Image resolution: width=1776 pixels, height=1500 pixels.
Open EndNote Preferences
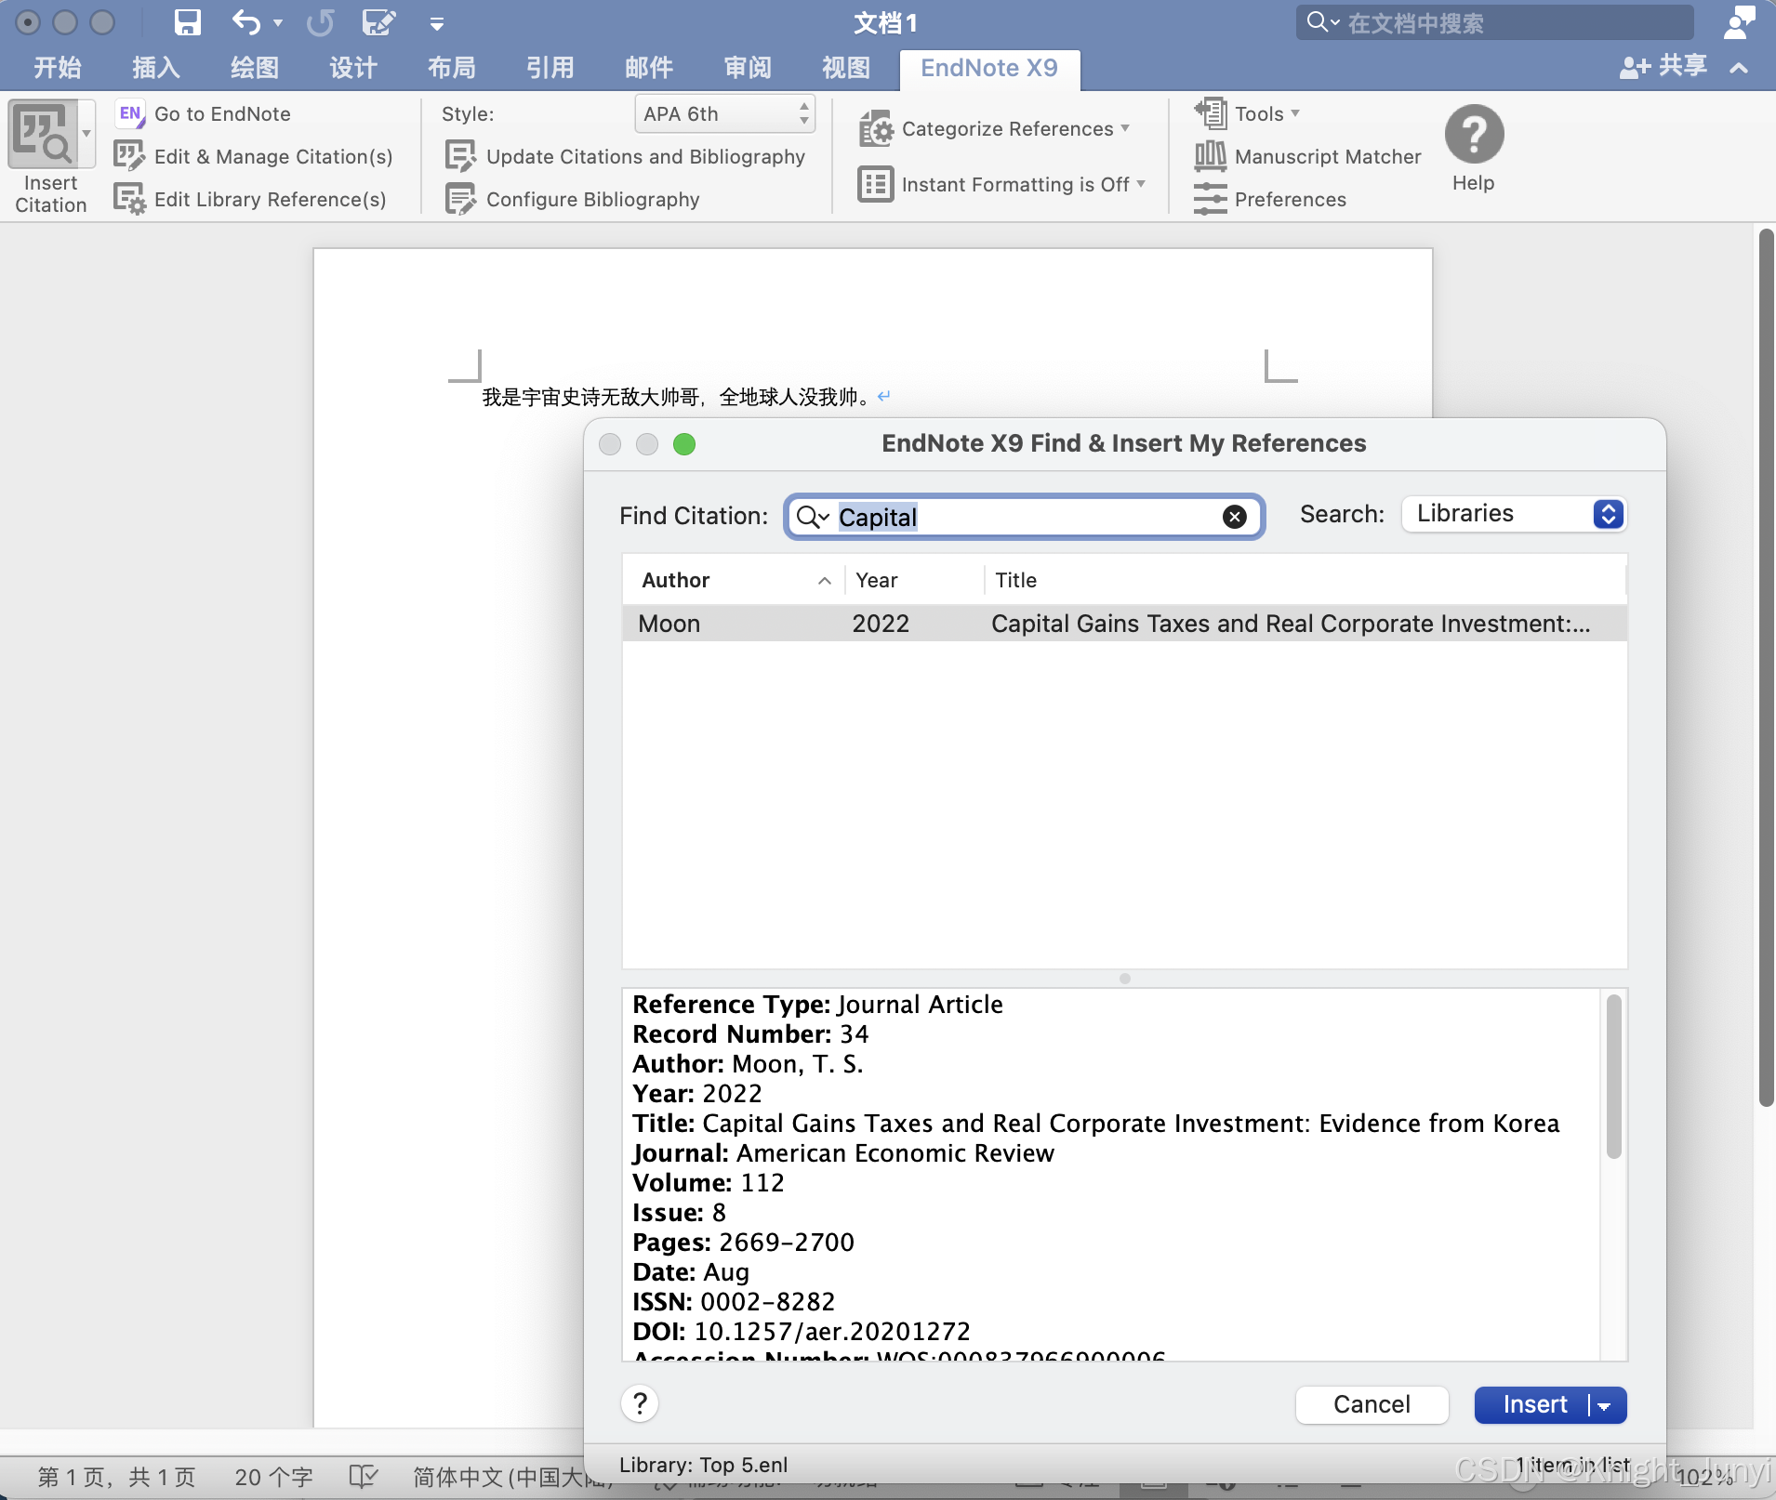1271,200
